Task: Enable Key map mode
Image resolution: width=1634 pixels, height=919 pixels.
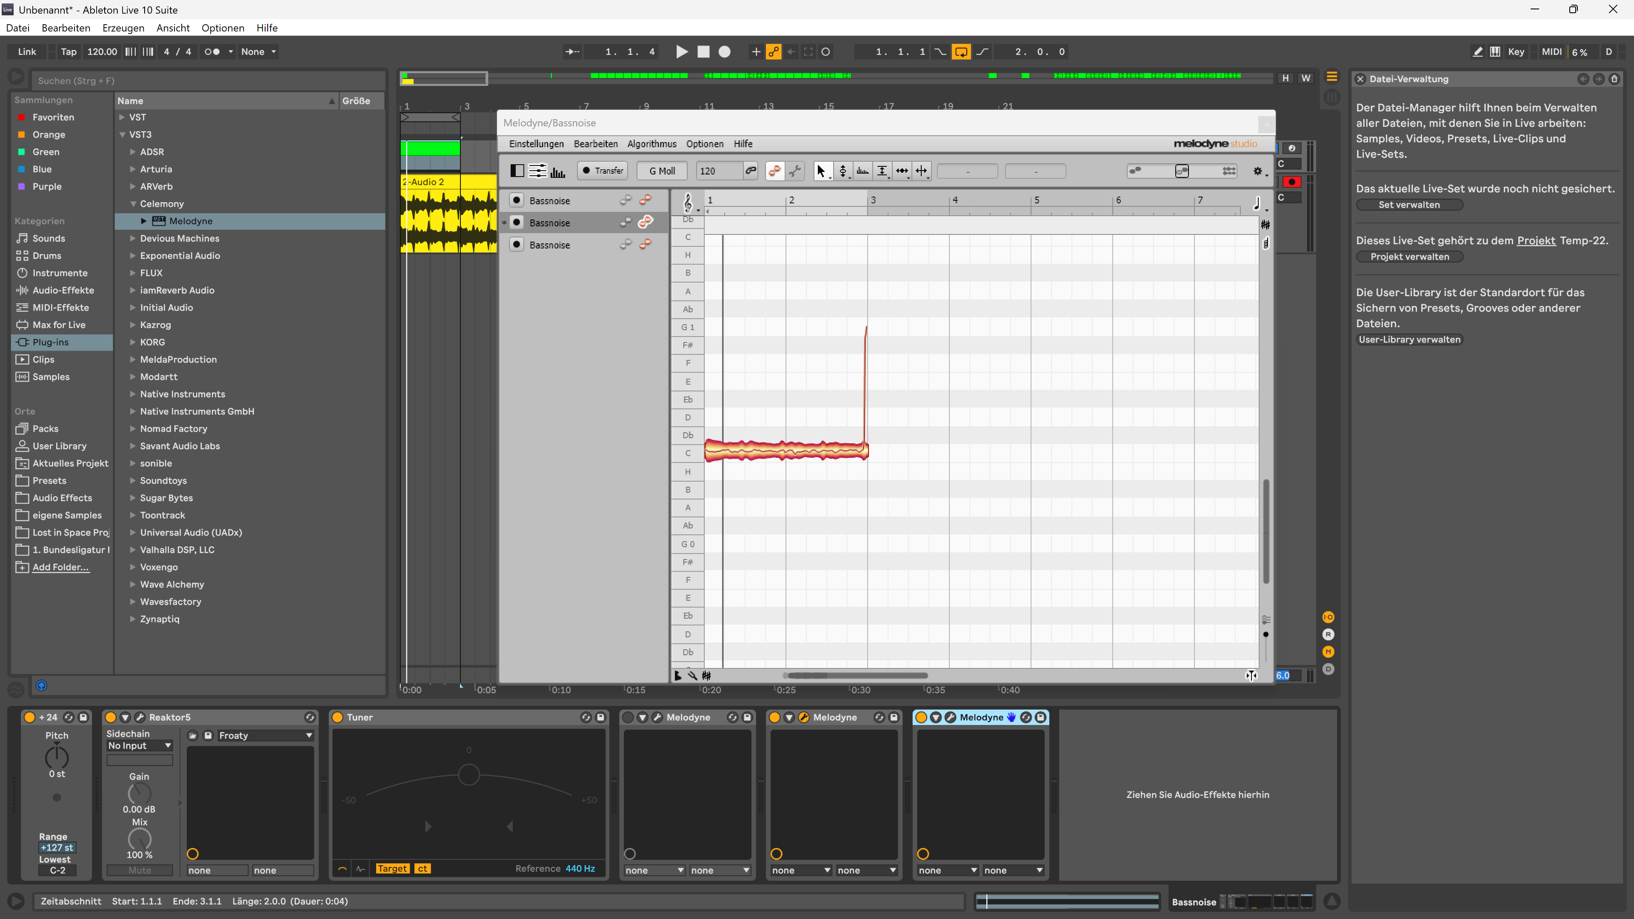Action: (1516, 52)
